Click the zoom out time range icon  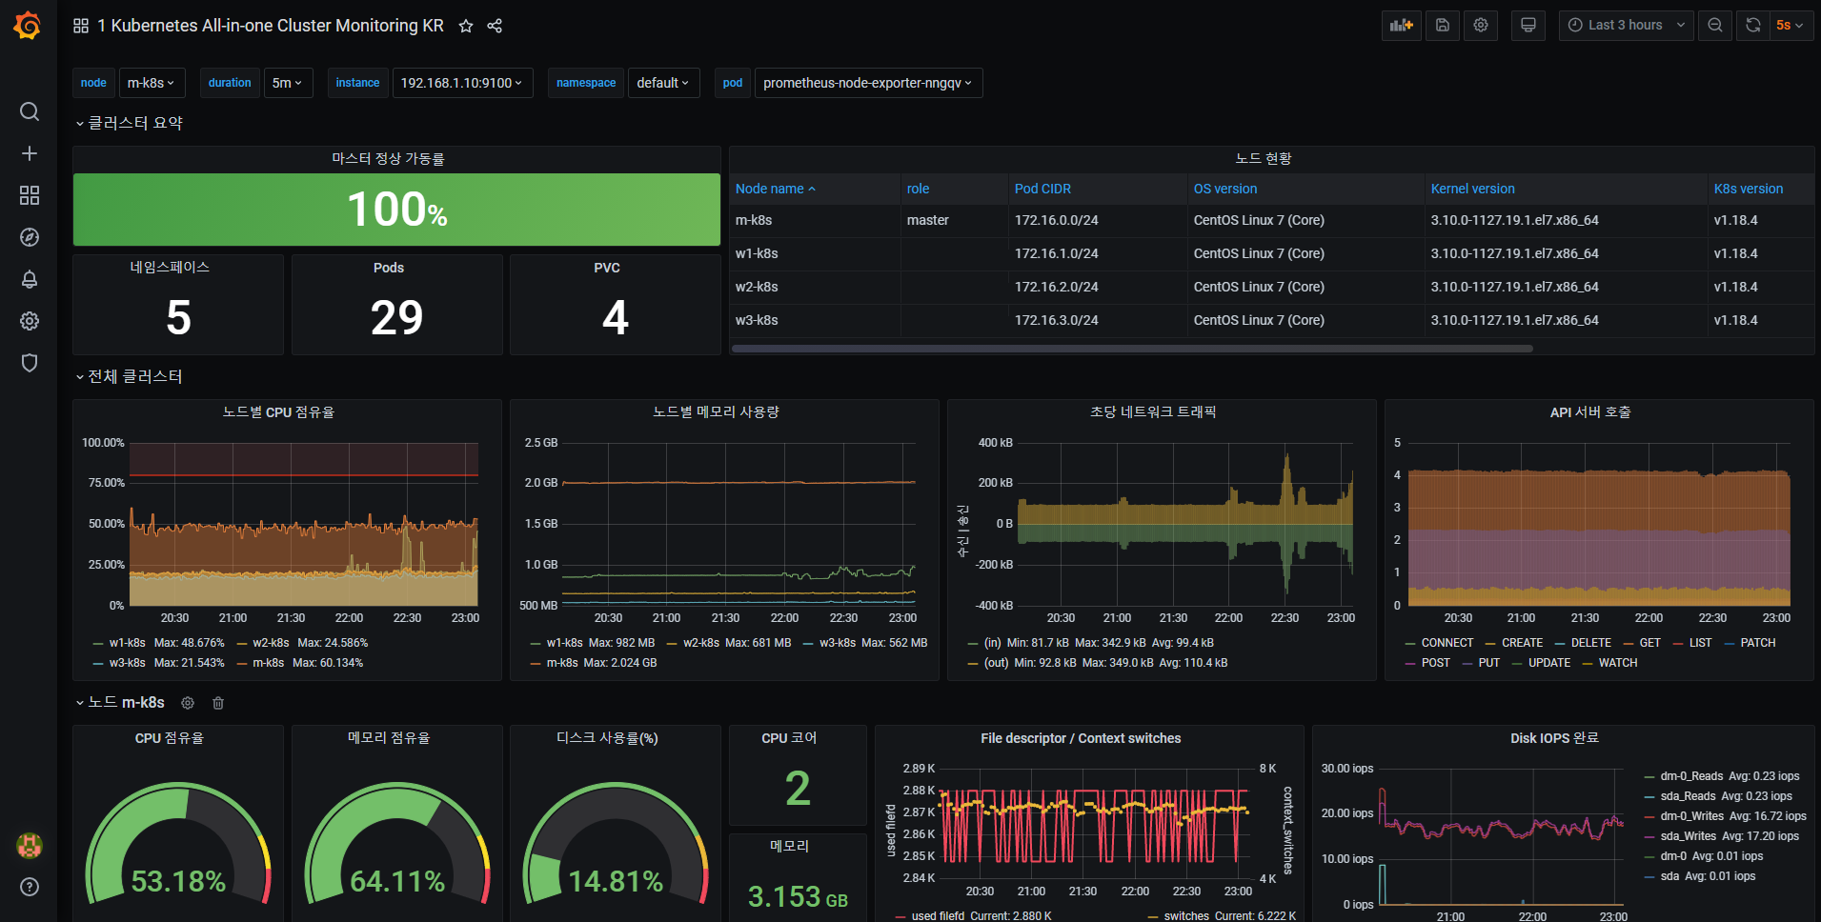[x=1715, y=26]
